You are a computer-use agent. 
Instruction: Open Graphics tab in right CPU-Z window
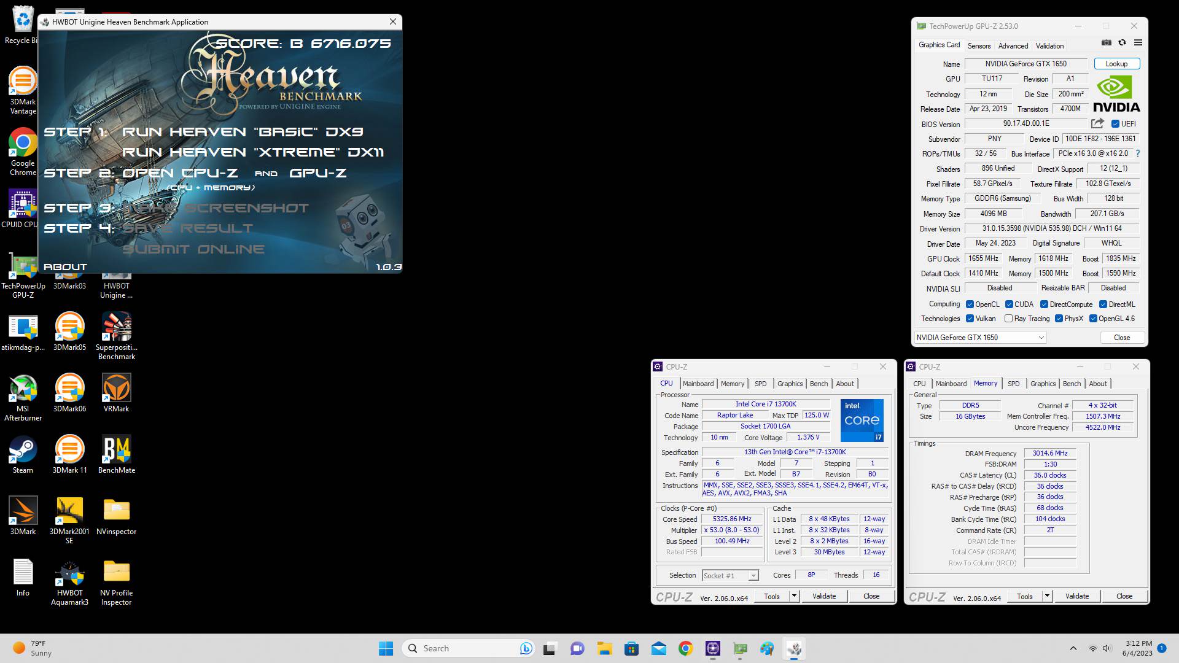[x=1043, y=384]
